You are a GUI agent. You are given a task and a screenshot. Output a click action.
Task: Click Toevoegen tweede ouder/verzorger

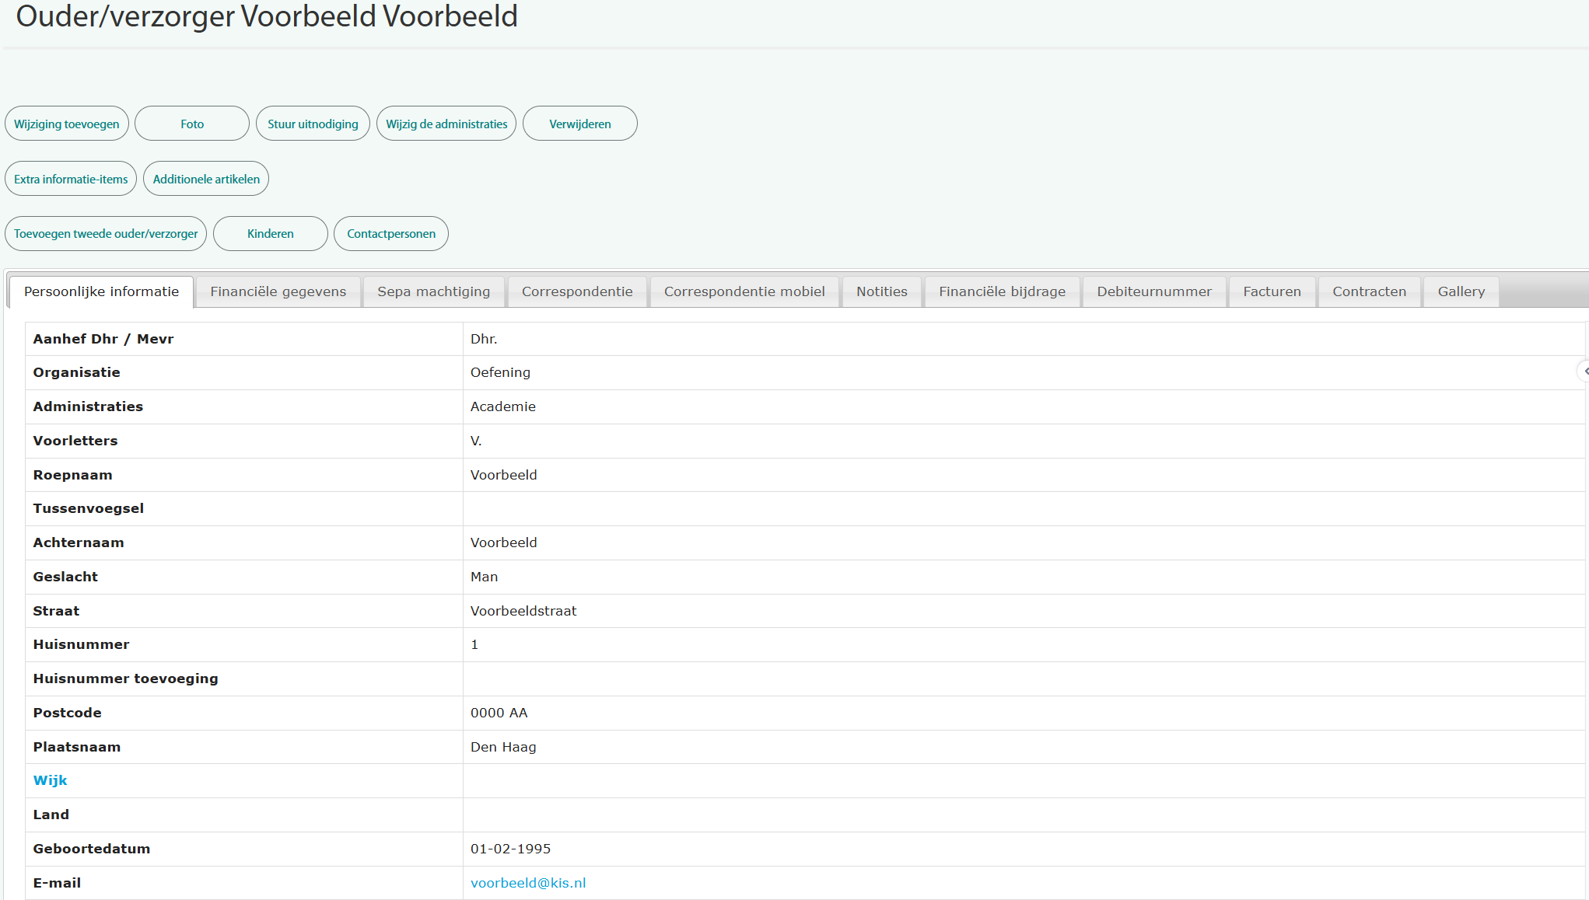pyautogui.click(x=106, y=233)
